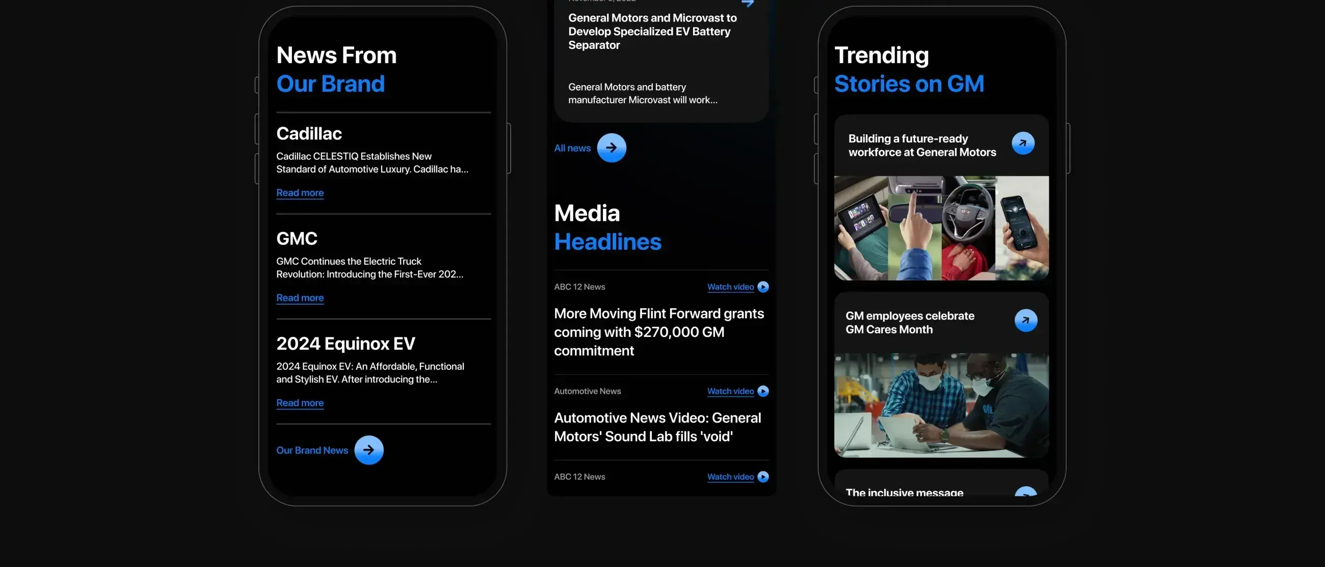Open arrow icon on GM Cares Month card

[1026, 320]
